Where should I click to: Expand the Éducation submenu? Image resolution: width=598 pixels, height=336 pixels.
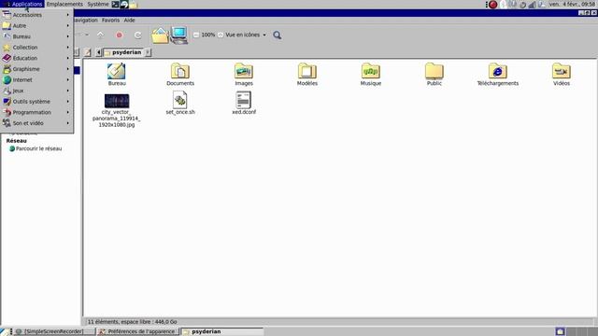[x=36, y=58]
